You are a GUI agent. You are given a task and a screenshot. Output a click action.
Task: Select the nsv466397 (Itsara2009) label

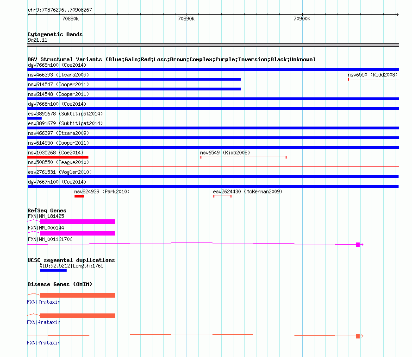[58, 133]
